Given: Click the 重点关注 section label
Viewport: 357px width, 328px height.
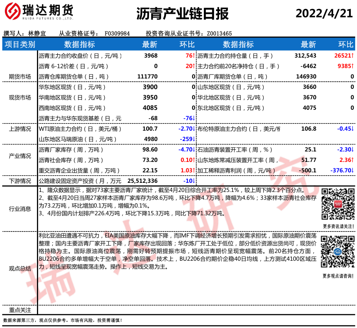Looking at the screenshot, I should pos(20,310).
